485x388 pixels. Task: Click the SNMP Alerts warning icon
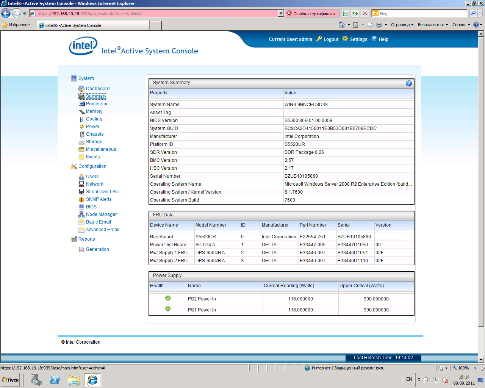click(81, 199)
